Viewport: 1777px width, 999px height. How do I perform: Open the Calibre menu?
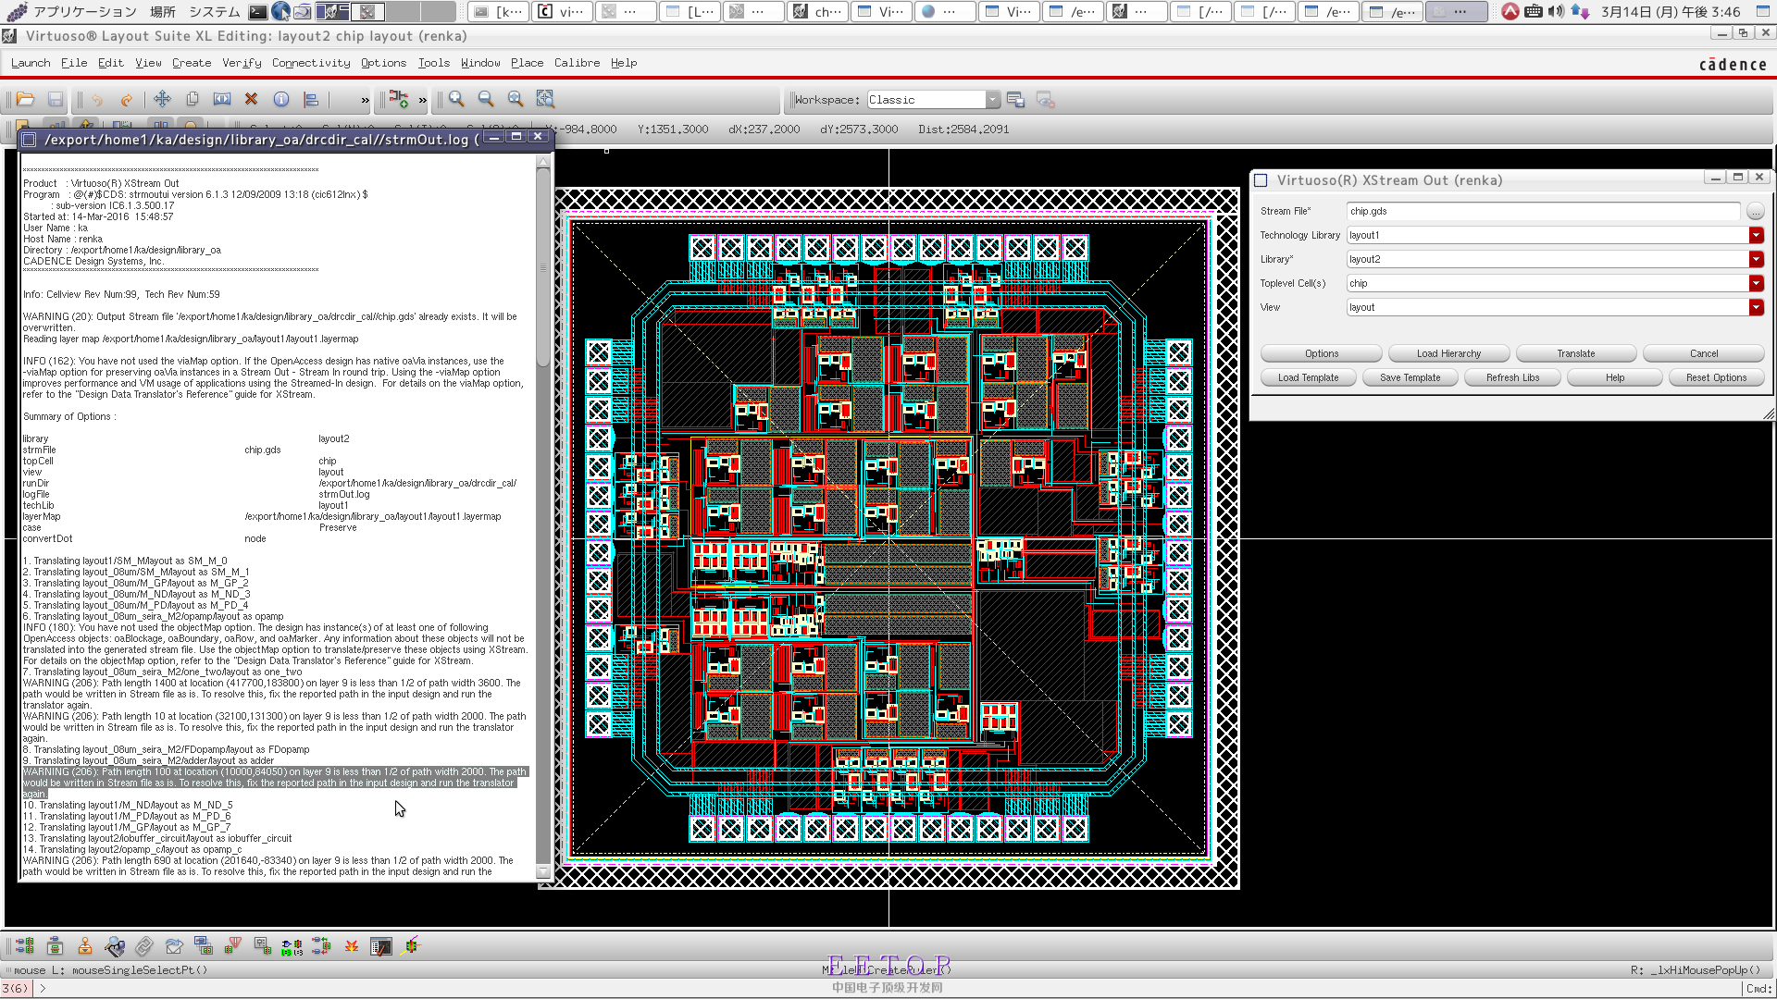[x=577, y=63]
